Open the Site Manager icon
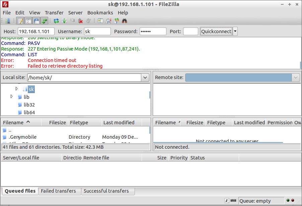Image resolution: width=302 pixels, height=206 pixels. (7, 21)
